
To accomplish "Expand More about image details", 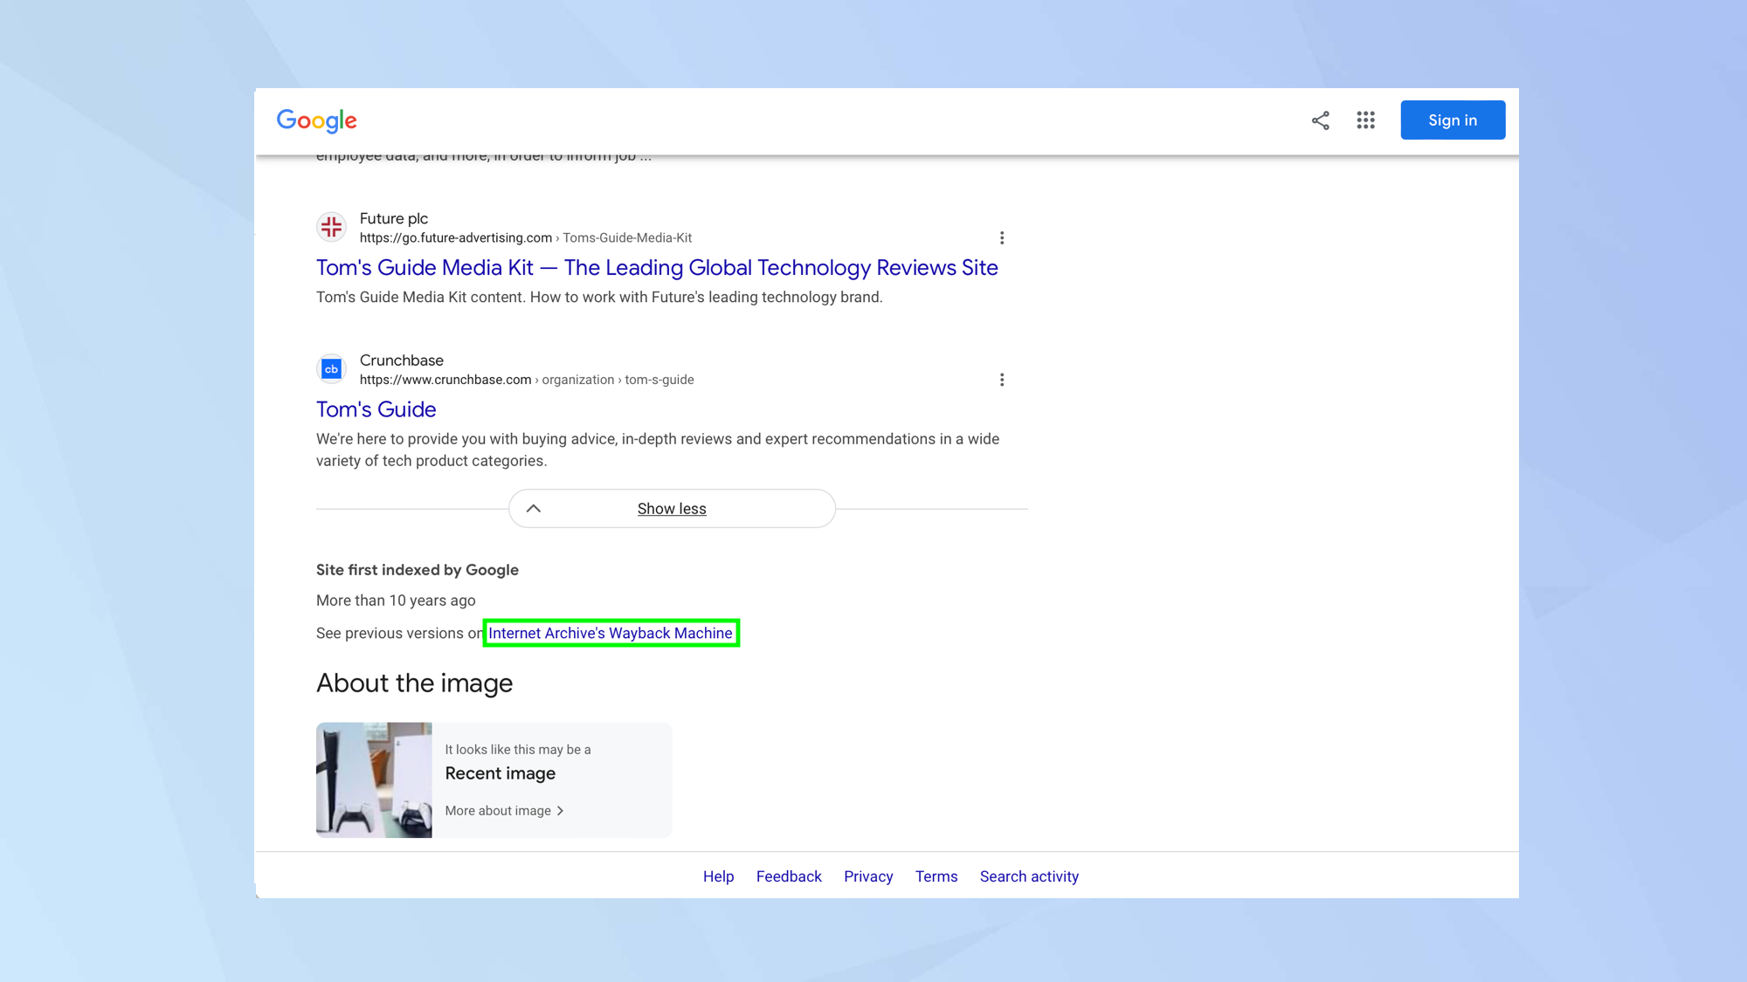I will click(498, 811).
